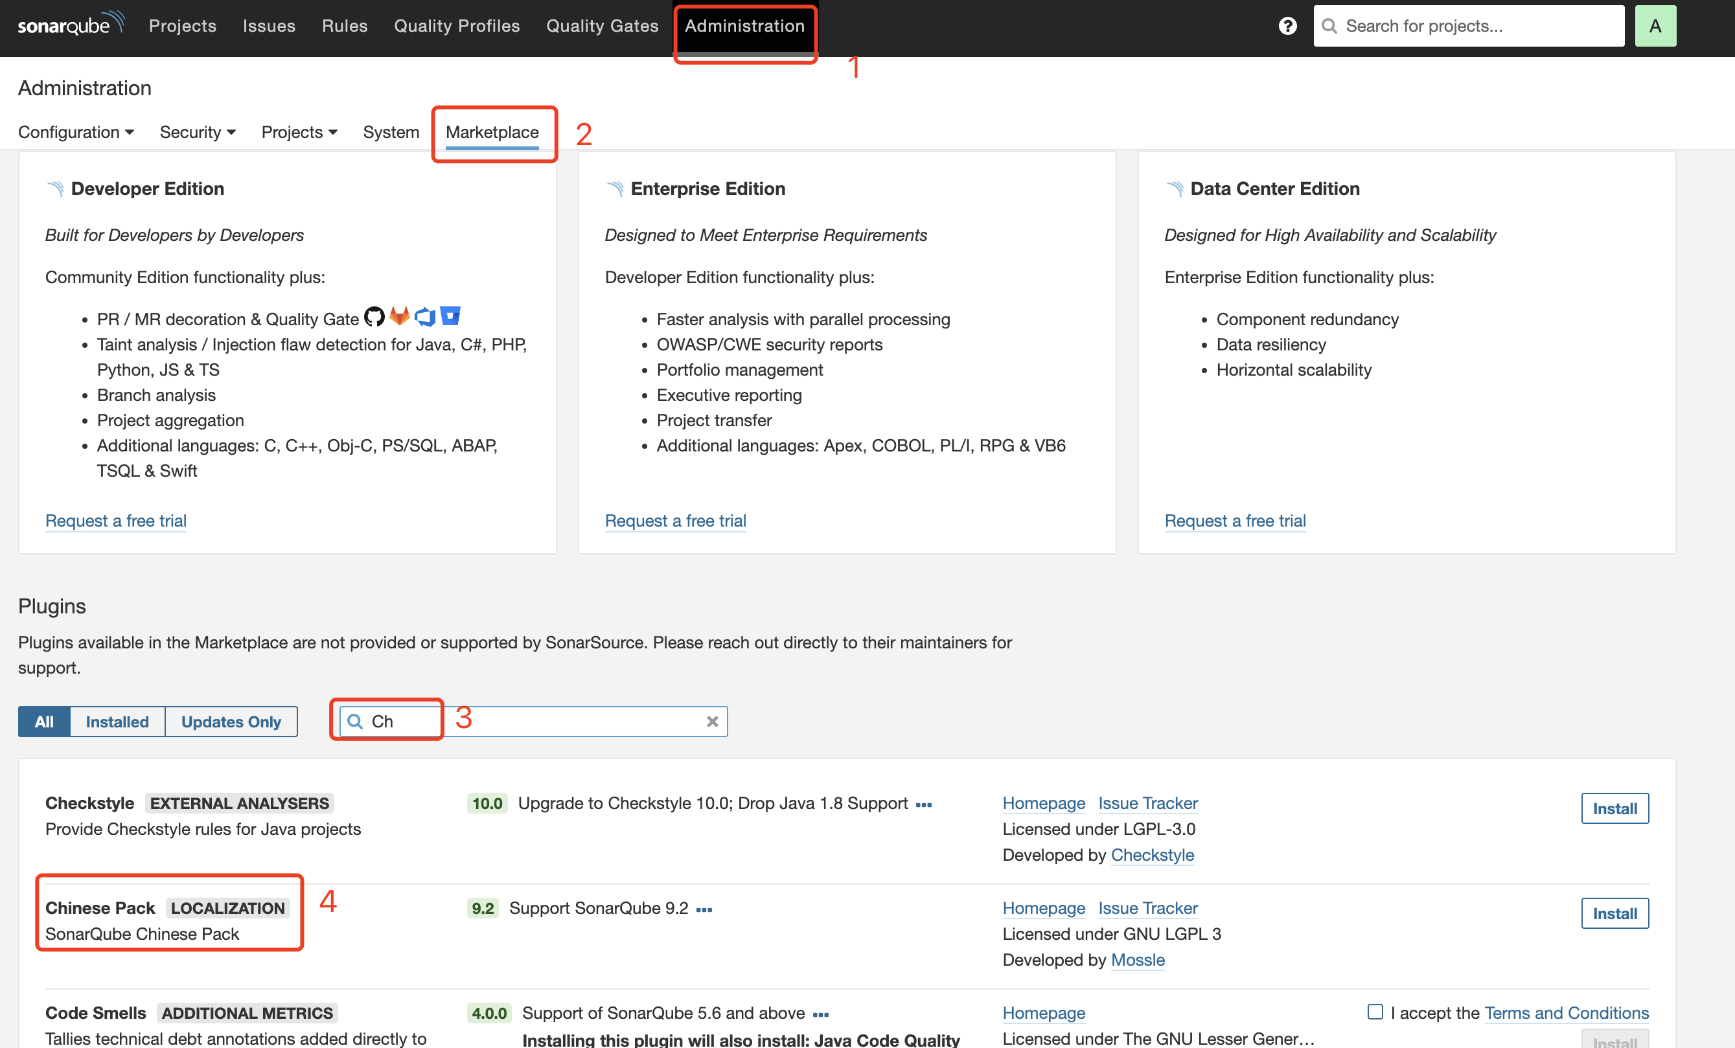Screen dimensions: 1735x1048
Task: Click the EXTERNAL ANALYSERS category tag
Action: [x=240, y=803]
